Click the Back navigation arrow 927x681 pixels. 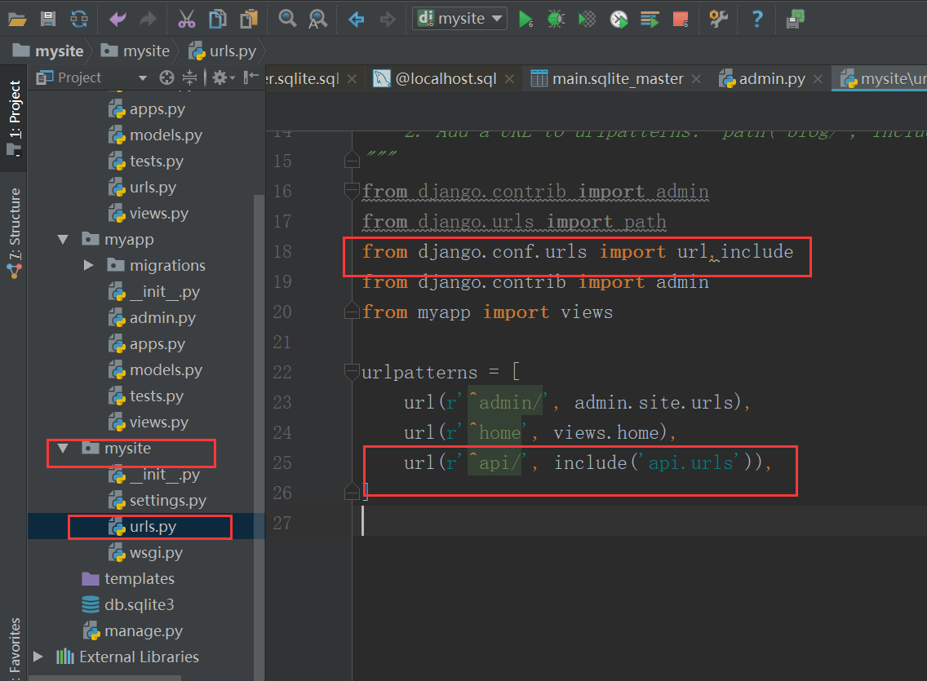tap(356, 20)
